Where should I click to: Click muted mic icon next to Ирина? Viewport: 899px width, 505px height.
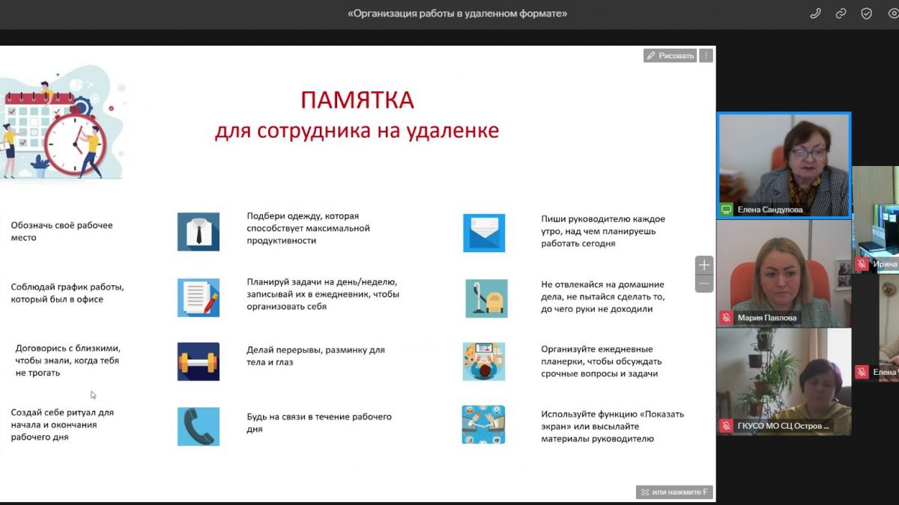click(x=862, y=264)
